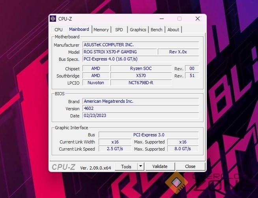Viewport: 258px width, 198px height.
Task: Click the Ver. 2.09.0.x64 version text
Action: tap(95, 168)
